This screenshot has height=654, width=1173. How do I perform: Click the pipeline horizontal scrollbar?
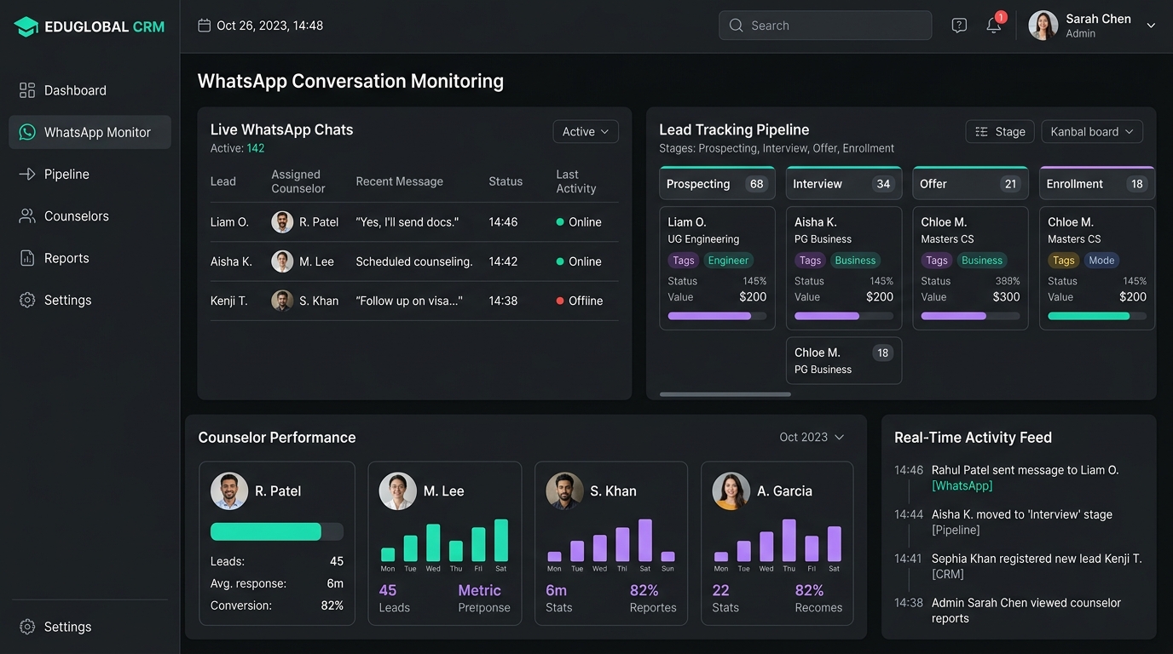(725, 394)
